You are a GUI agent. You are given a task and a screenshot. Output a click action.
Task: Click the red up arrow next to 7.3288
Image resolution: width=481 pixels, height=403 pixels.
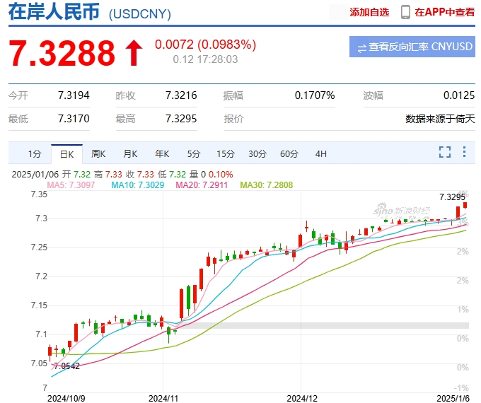(x=133, y=53)
